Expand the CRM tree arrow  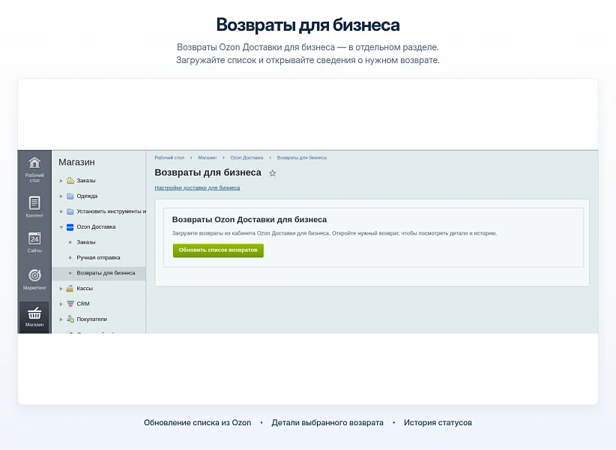click(61, 304)
